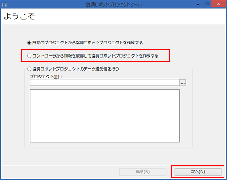The height and width of the screenshot is (180, 227).
Task: Select 既存のプロジェクトから協調ロボットプロジェクトを作成する radio button
Action: pos(29,43)
